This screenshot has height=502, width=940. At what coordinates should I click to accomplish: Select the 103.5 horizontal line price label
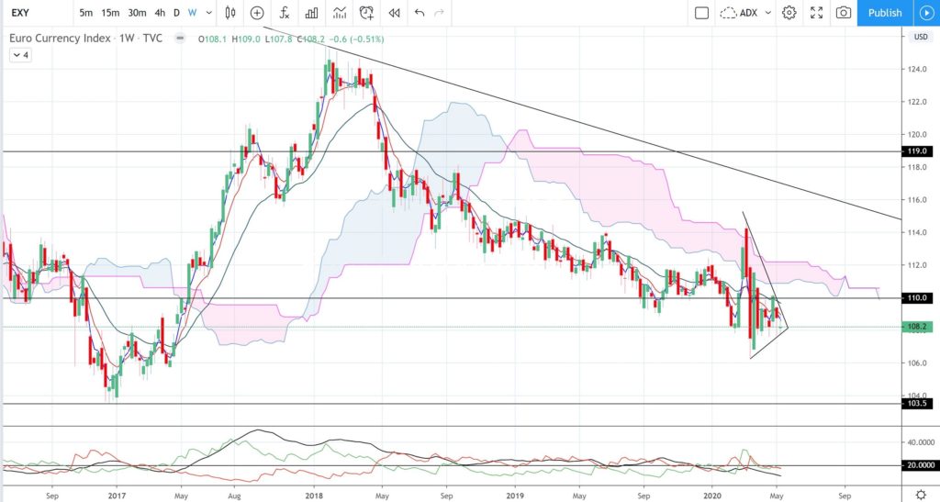point(917,403)
